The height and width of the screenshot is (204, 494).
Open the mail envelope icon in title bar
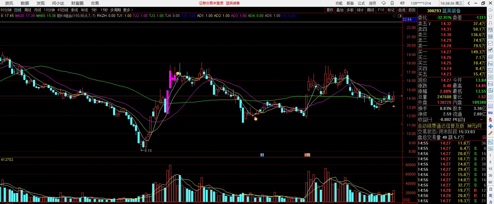point(402,3)
